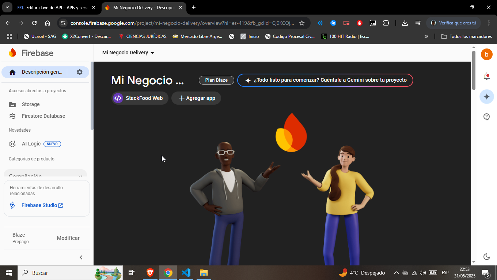Open Firestore Database in the sidebar

[43, 116]
